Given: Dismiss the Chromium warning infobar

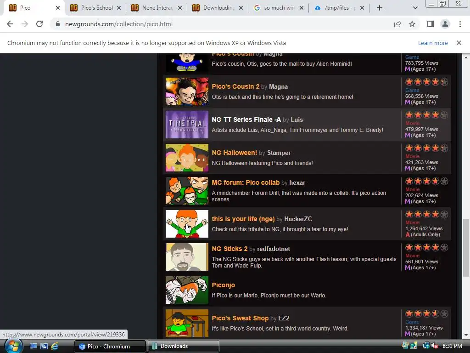Looking at the screenshot, I should [459, 43].
